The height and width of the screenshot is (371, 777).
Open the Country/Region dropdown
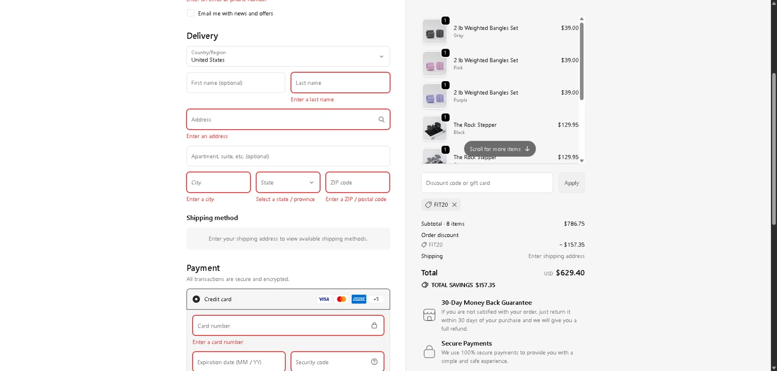[288, 56]
